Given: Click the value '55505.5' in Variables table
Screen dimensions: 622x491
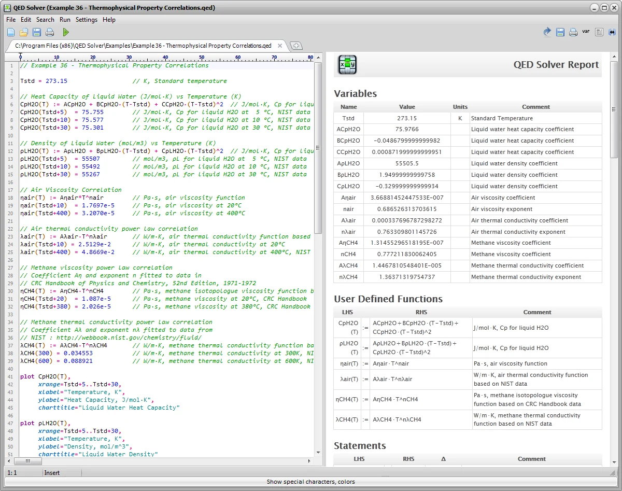Looking at the screenshot, I should (x=407, y=163).
